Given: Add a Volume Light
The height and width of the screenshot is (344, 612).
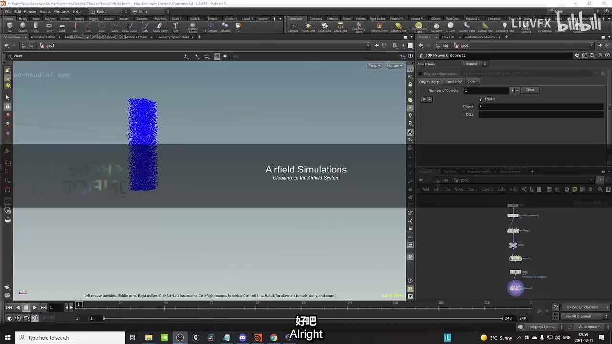Looking at the screenshot, I should click(x=379, y=27).
